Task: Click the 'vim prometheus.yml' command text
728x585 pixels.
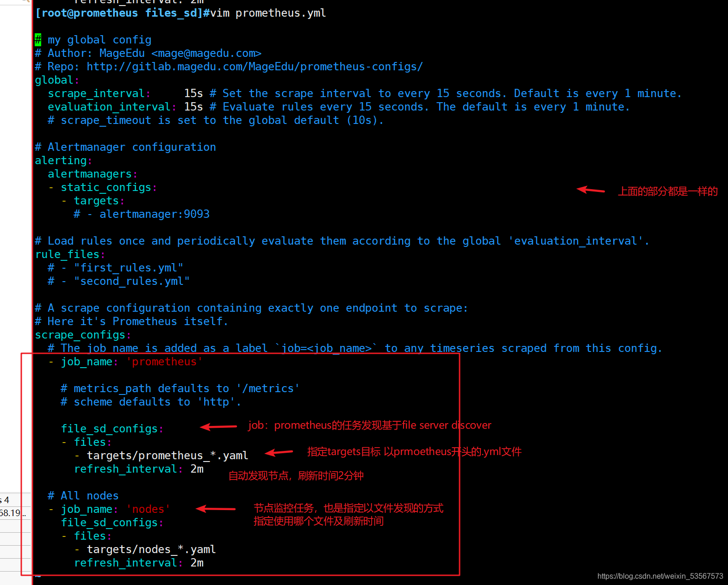Action: tap(268, 13)
